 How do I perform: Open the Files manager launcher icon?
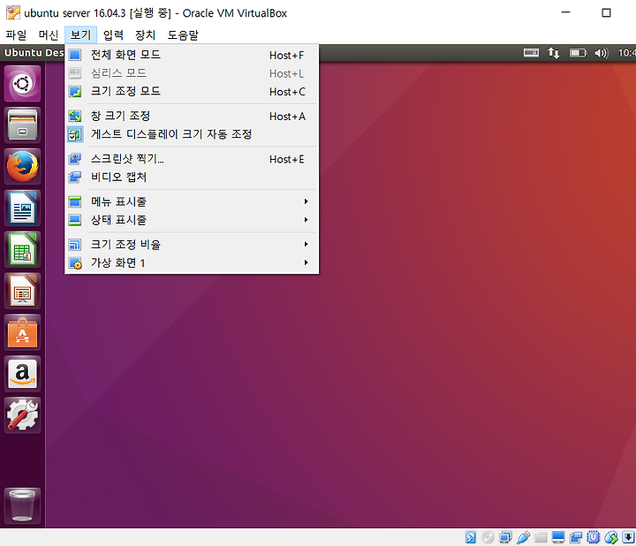22,125
